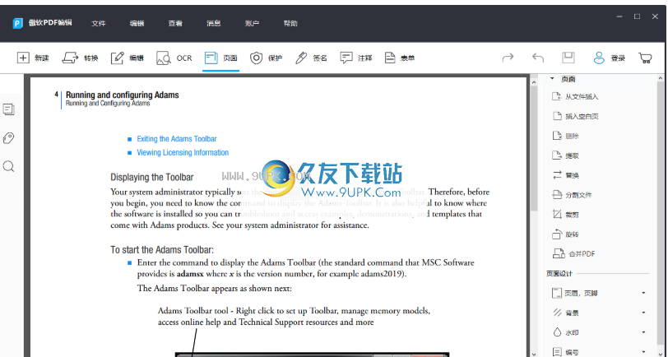The image size is (668, 357).
Task: Open the shopping cart icon
Action: click(x=645, y=58)
